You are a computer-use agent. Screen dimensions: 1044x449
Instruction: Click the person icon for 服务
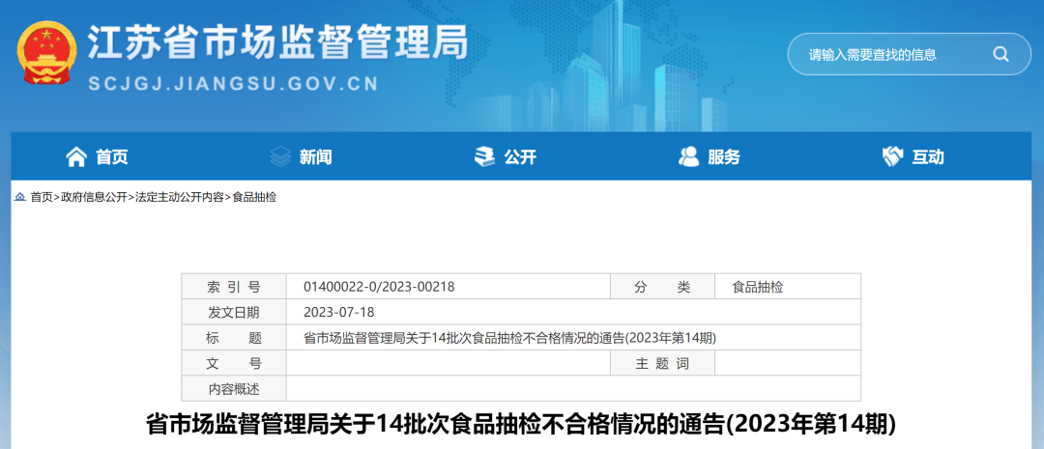(689, 156)
